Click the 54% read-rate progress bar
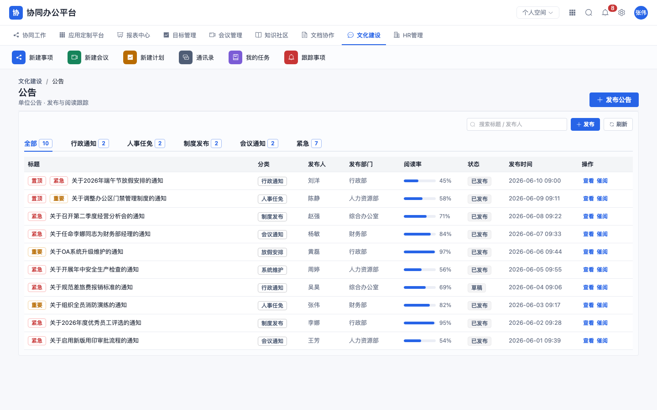This screenshot has width=657, height=410. click(x=420, y=341)
